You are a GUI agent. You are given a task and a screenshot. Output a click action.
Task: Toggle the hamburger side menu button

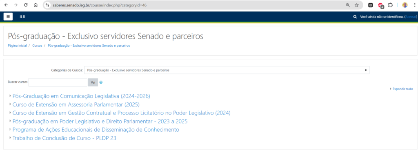(8, 17)
